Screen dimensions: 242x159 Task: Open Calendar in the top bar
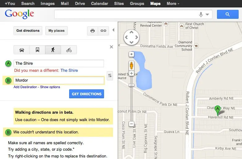(x=99, y=4)
